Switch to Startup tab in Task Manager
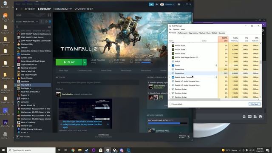Screen dimensions: 272x153 click(202, 33)
